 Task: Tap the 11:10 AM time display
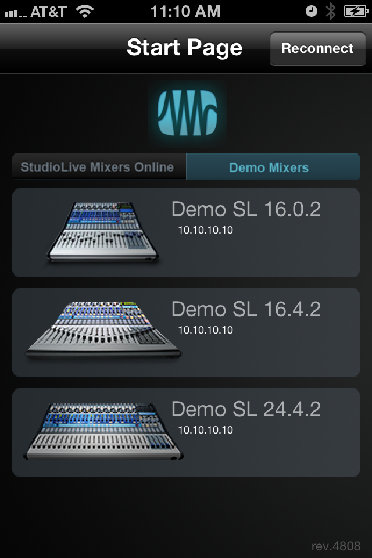click(x=185, y=12)
